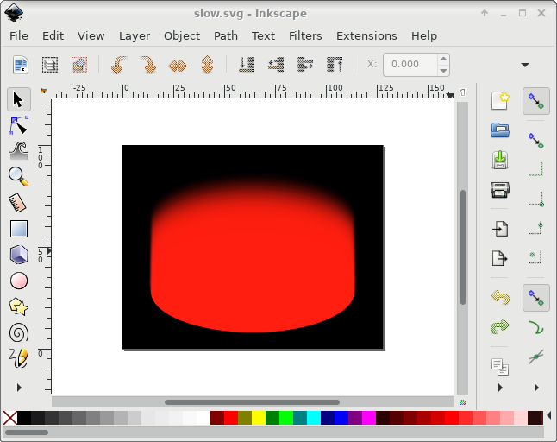This screenshot has width=557, height=442.
Task: Raise selection to top
Action: pos(335,65)
